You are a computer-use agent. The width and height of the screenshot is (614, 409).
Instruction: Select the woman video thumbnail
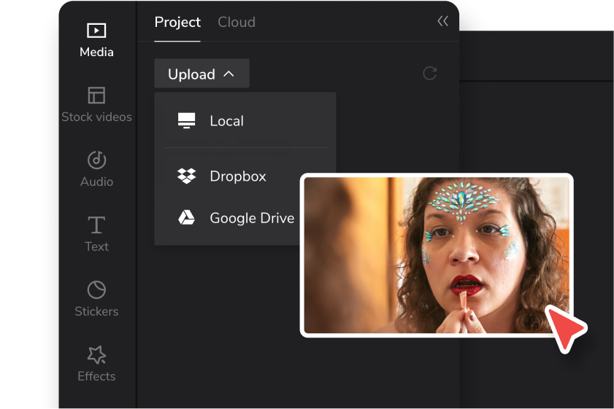coord(436,255)
